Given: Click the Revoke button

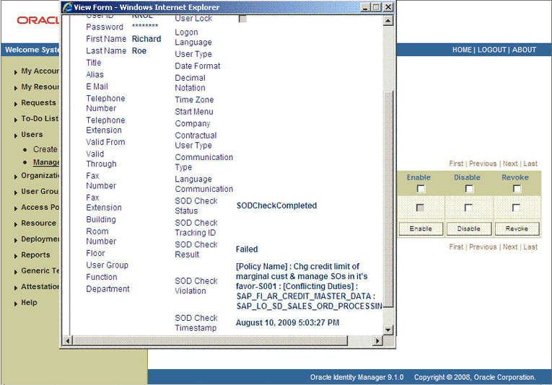Looking at the screenshot, I should 517,229.
